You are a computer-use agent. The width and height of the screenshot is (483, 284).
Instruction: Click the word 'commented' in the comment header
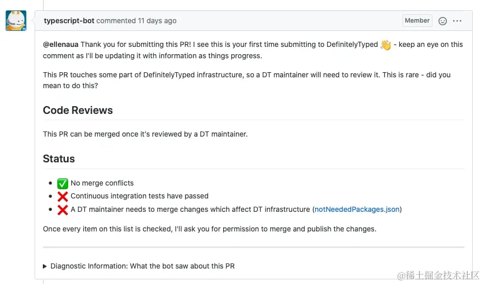[116, 21]
